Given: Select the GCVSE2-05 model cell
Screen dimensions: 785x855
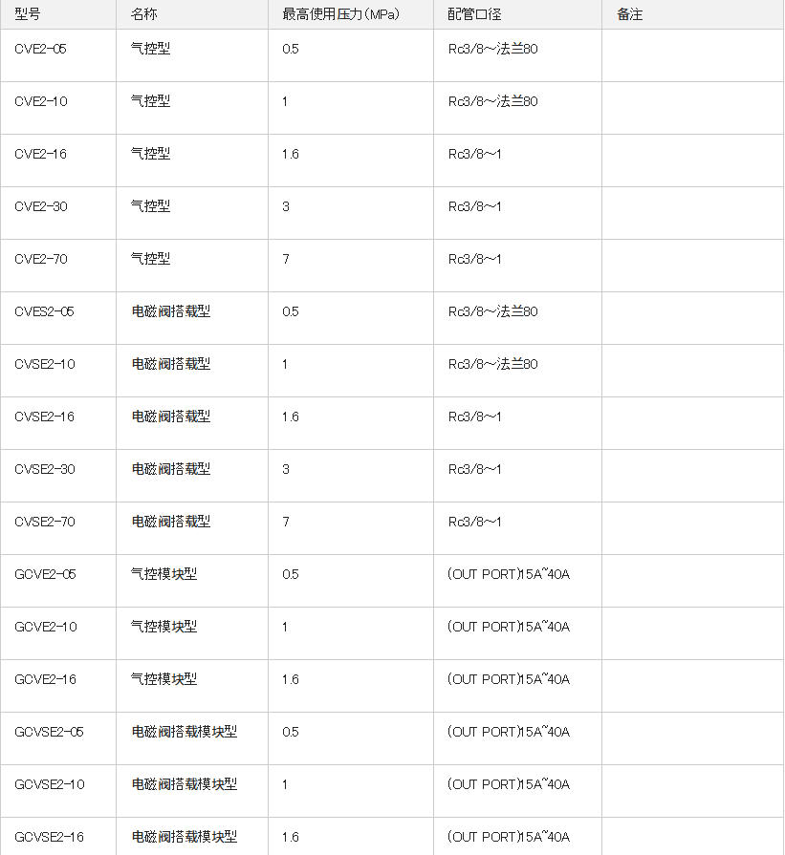Looking at the screenshot, I should [49, 732].
